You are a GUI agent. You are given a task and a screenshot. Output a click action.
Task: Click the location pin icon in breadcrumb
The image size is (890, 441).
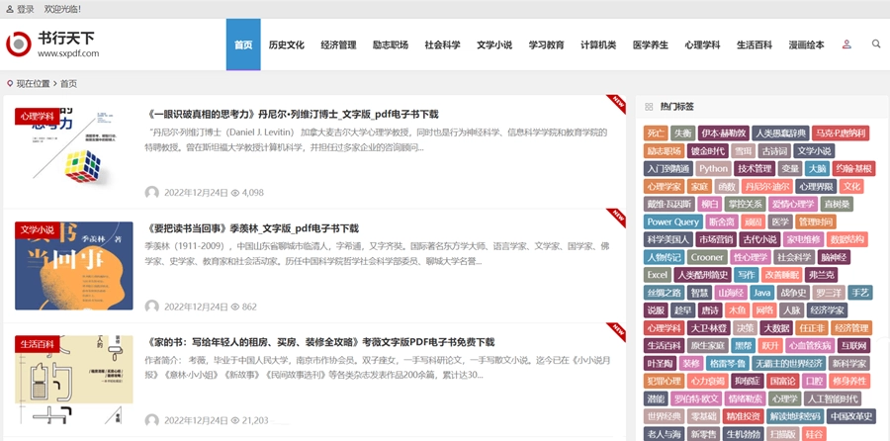tap(10, 84)
